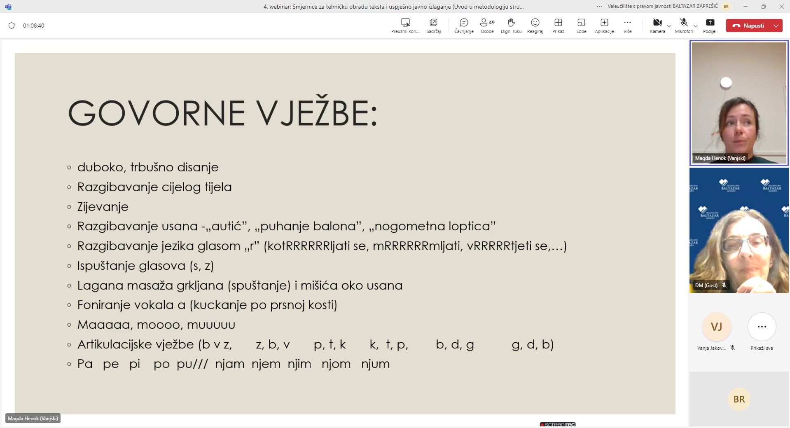The width and height of the screenshot is (790, 428).
Task: Click the BR self-view avatar tile
Action: (739, 399)
